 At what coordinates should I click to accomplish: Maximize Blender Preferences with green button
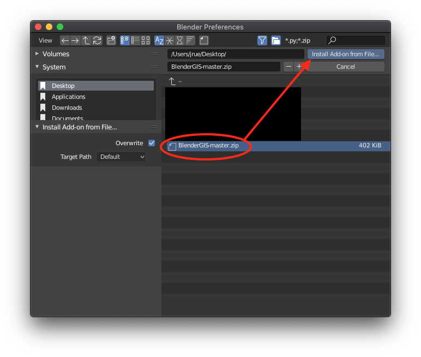coord(60,27)
